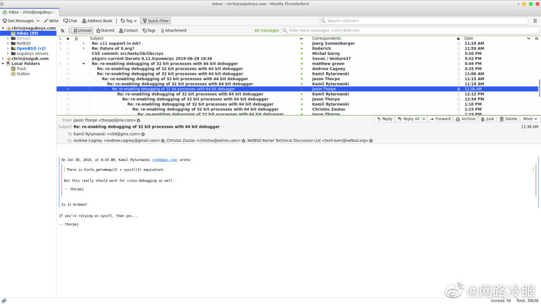The height and width of the screenshot is (304, 541).
Task: Toggle the Unread quick filter
Action: point(81,31)
